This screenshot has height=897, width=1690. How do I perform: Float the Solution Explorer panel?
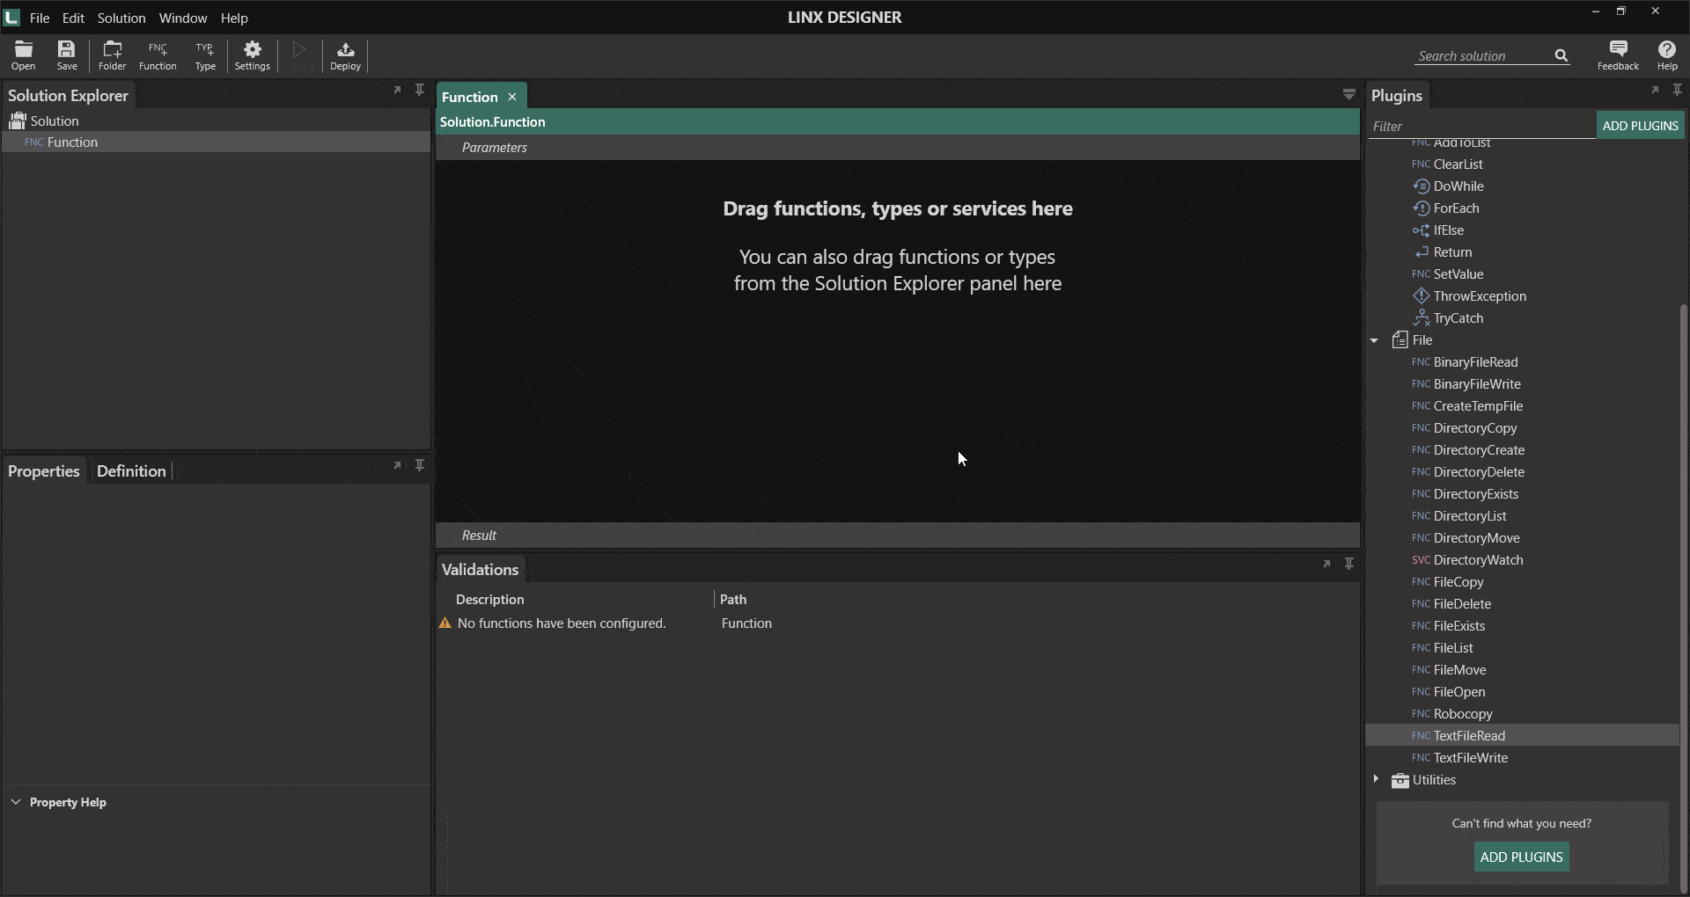[397, 90]
